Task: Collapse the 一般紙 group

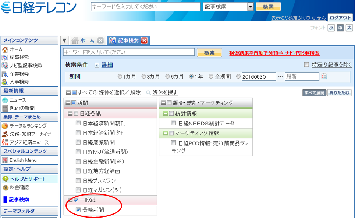Action: [x=70, y=200]
